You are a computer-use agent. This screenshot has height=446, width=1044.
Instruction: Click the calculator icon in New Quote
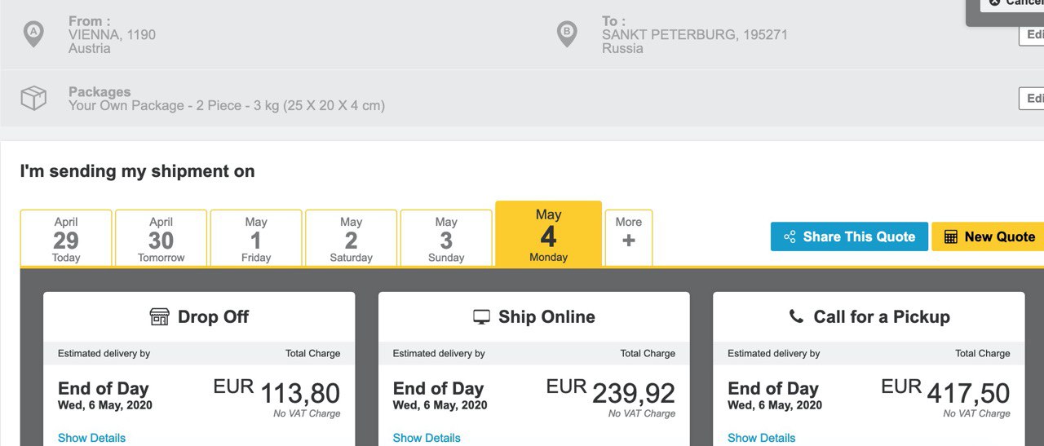point(951,237)
